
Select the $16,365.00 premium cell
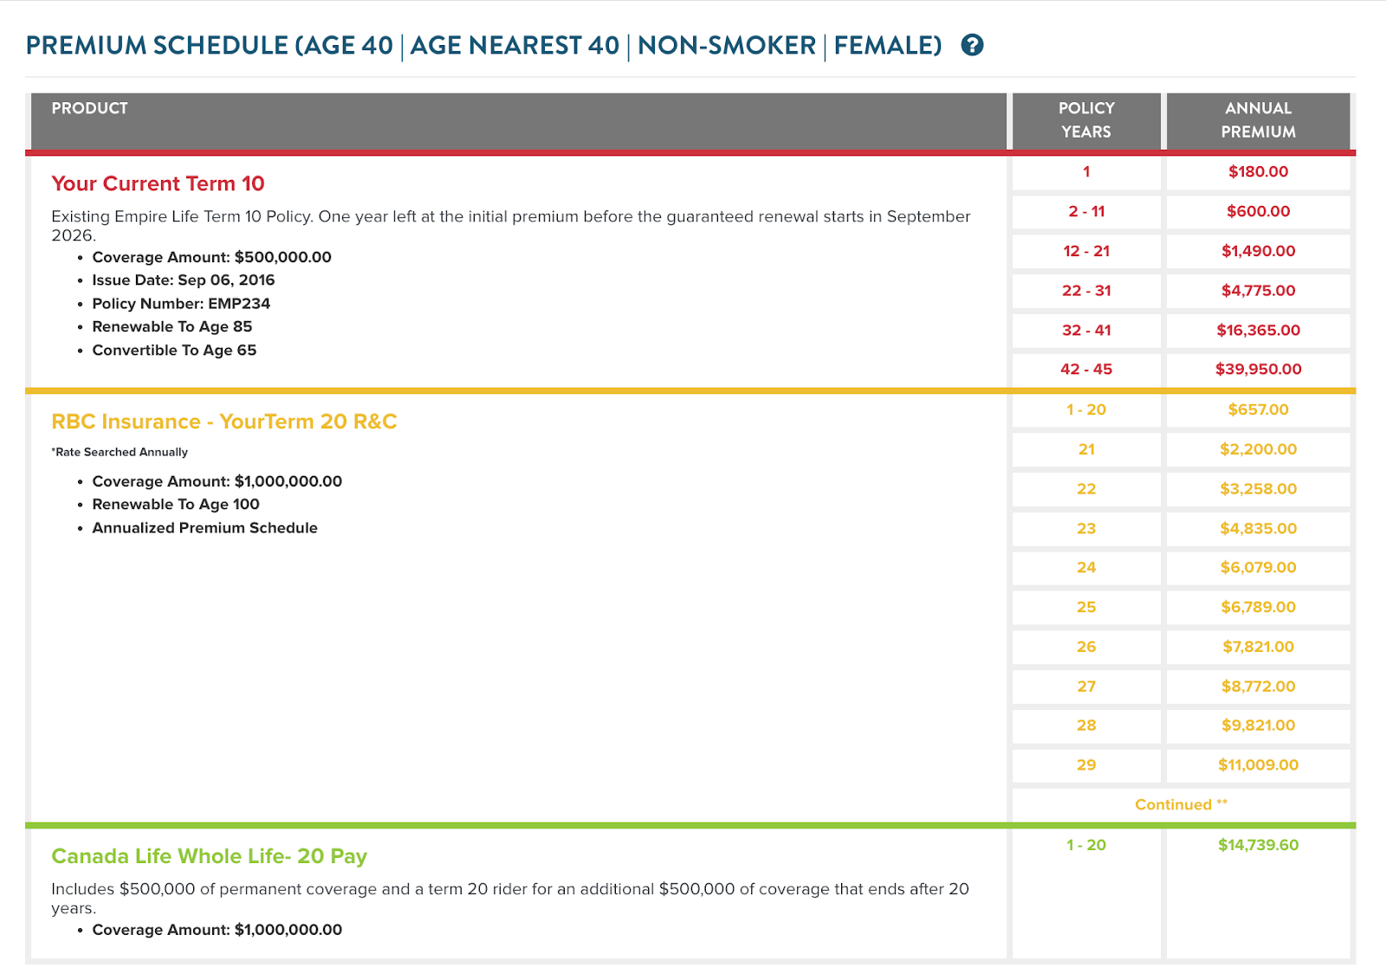pyautogui.click(x=1258, y=330)
